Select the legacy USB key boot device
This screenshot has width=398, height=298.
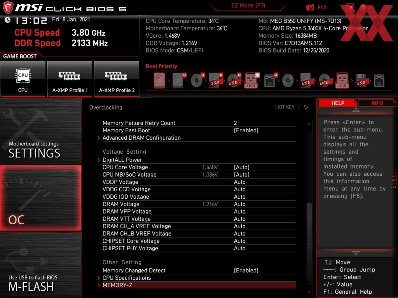coord(342,80)
